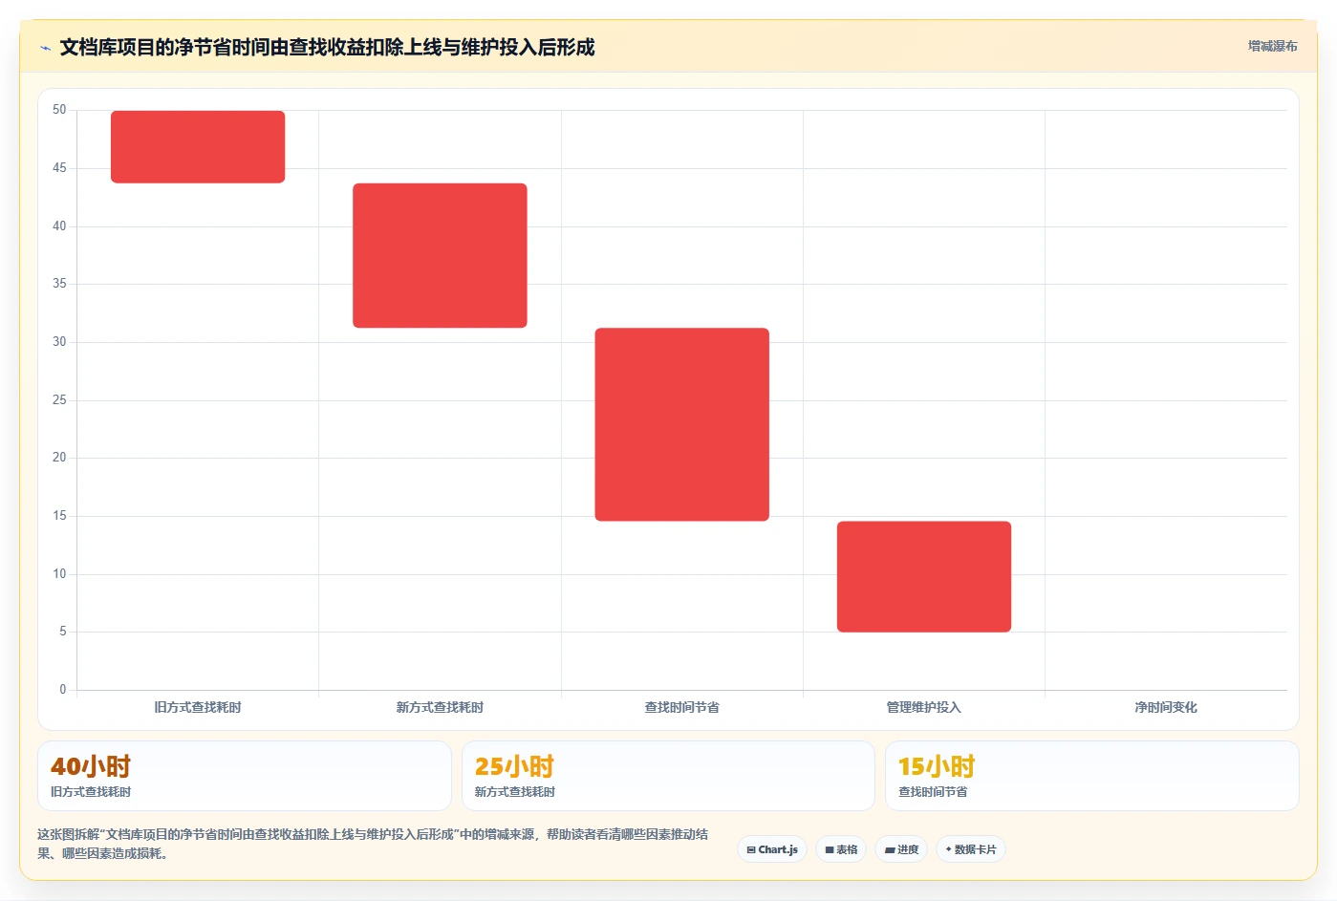This screenshot has height=901, width=1337.
Task: Select the 40小时 stat card
Action: point(244,776)
